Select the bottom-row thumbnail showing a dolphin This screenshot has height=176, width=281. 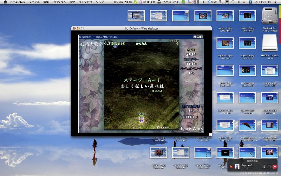pos(247,153)
